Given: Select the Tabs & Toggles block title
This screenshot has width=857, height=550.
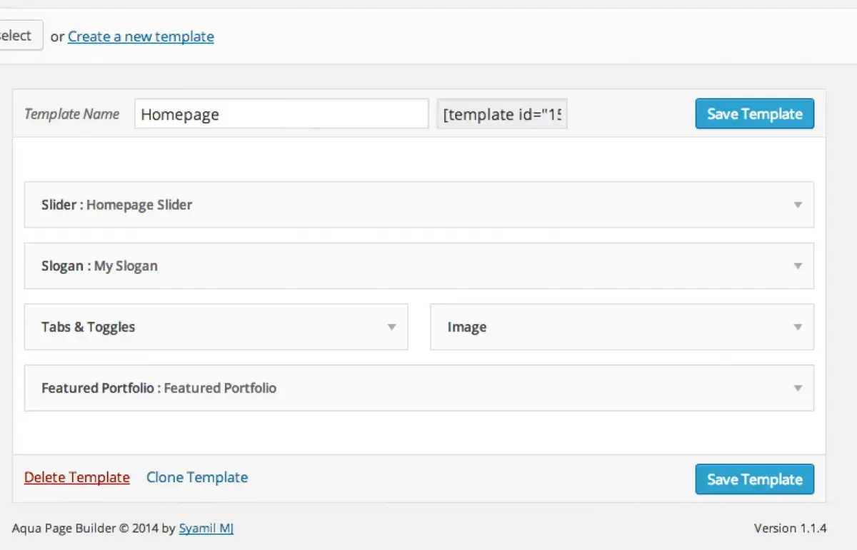Looking at the screenshot, I should (x=89, y=327).
